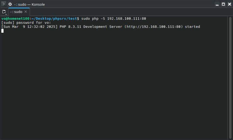Open the Konsole window menu icon

tap(4, 4)
